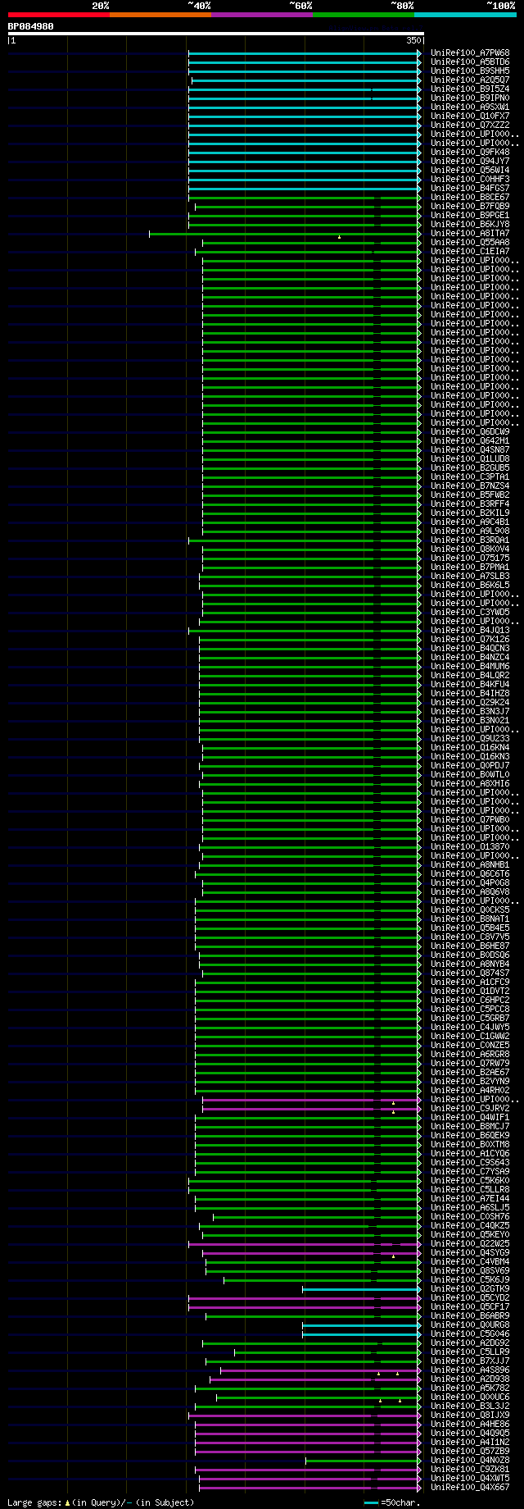
Task: Select the UniRef100_Q29K24 label
Action: click(x=470, y=703)
